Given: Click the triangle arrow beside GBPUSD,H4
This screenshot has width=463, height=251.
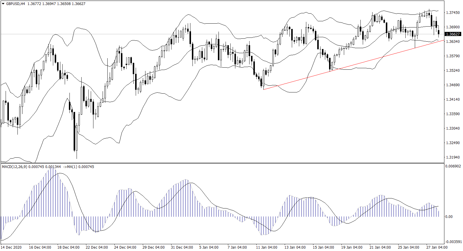Looking at the screenshot, I should click(x=3, y=4).
